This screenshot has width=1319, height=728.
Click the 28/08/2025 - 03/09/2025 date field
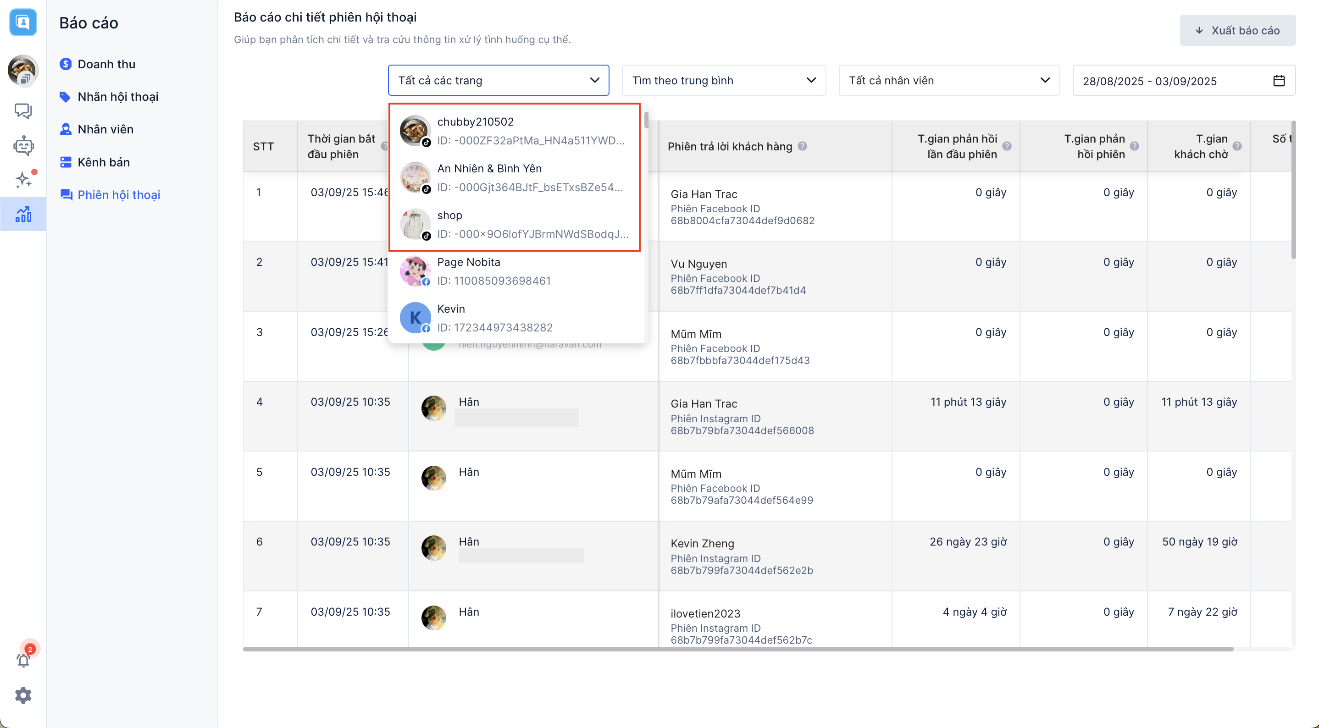click(x=1149, y=81)
